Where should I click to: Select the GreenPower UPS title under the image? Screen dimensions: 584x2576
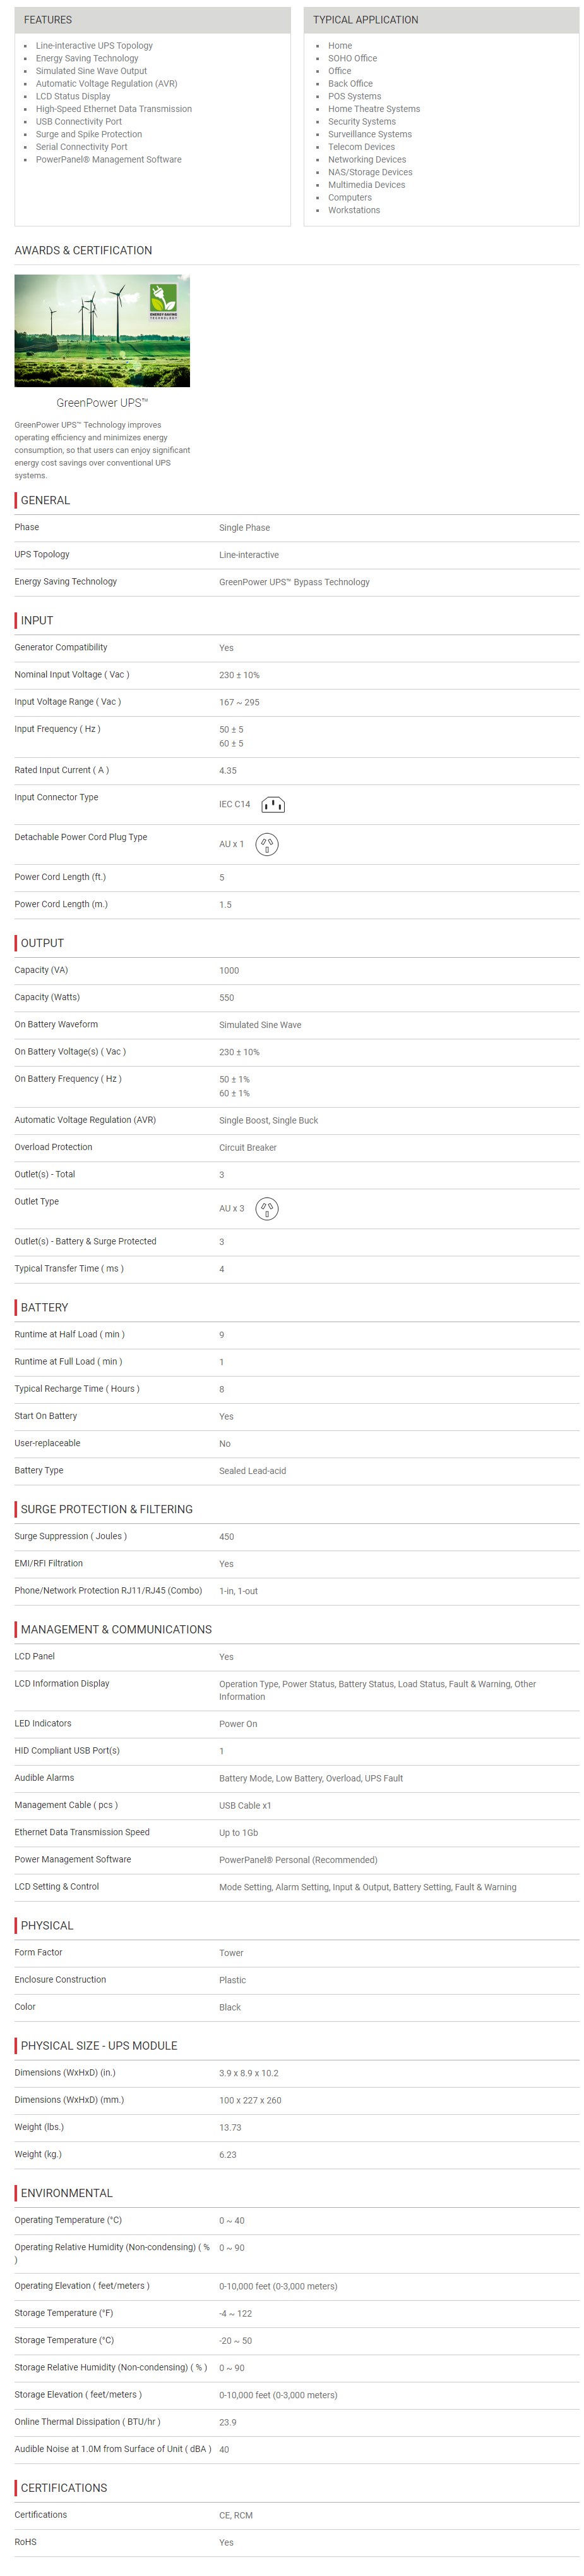tap(102, 403)
